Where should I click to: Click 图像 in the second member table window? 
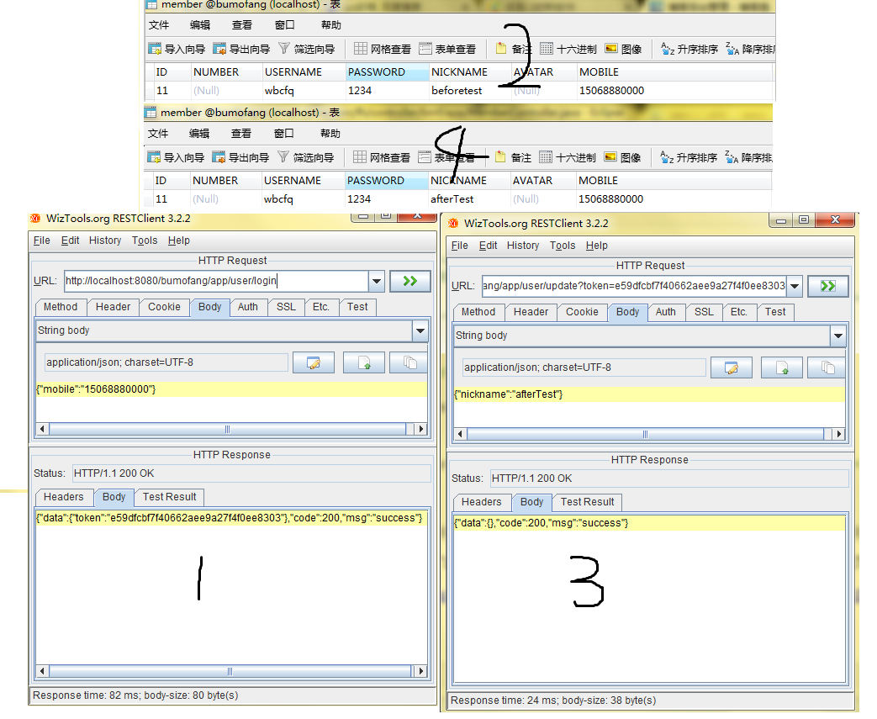click(622, 158)
